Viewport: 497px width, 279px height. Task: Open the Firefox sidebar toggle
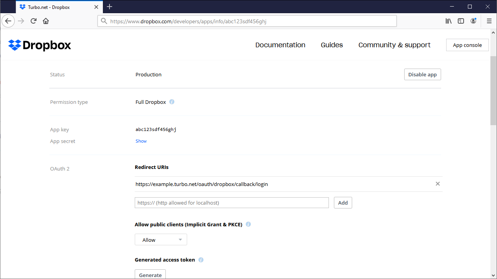461,21
